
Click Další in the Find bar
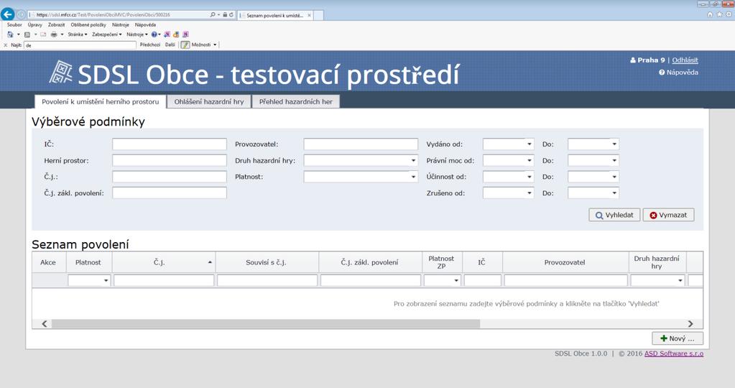pyautogui.click(x=170, y=45)
